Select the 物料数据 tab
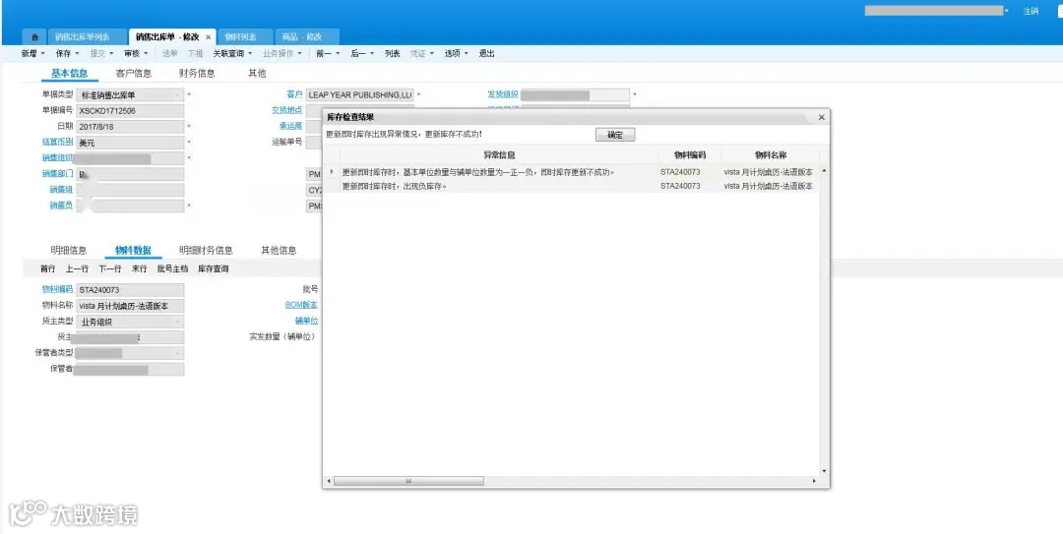Image resolution: width=1063 pixels, height=534 pixels. coord(133,250)
